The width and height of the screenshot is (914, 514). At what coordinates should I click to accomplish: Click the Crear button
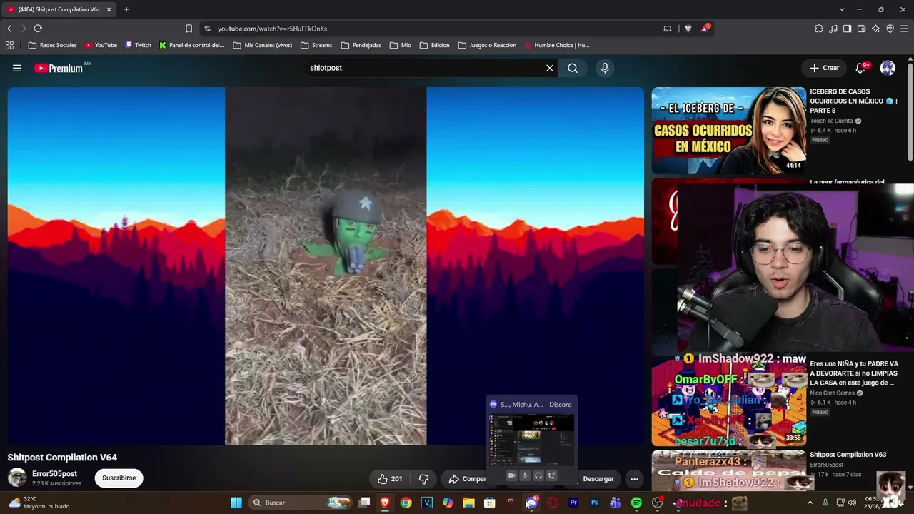825,68
